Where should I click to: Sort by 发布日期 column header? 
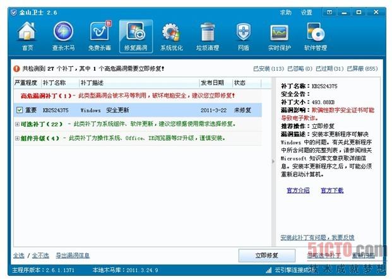pos(216,83)
